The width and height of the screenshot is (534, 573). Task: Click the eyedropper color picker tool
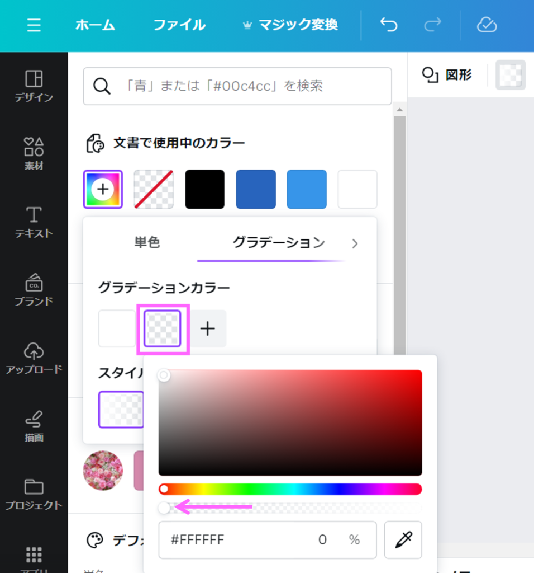(x=403, y=539)
